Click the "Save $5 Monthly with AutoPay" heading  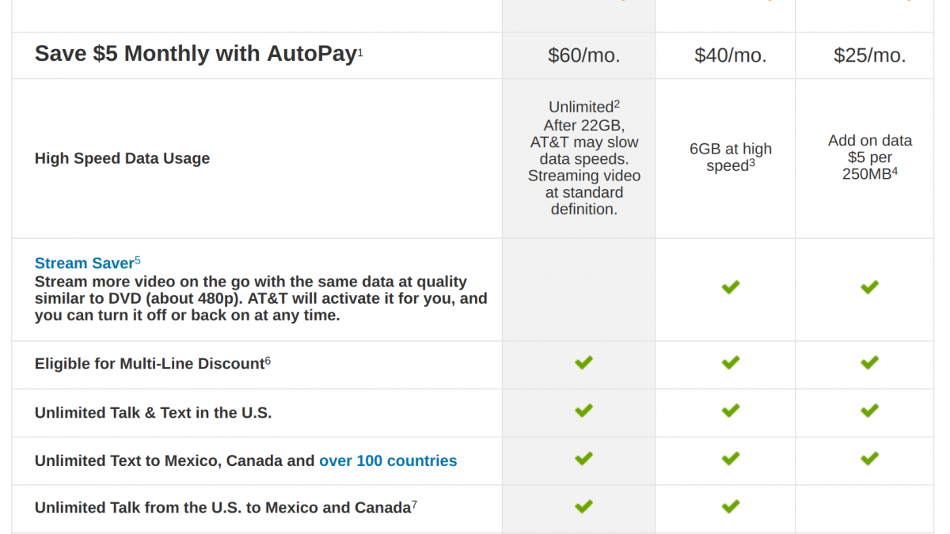tap(195, 54)
